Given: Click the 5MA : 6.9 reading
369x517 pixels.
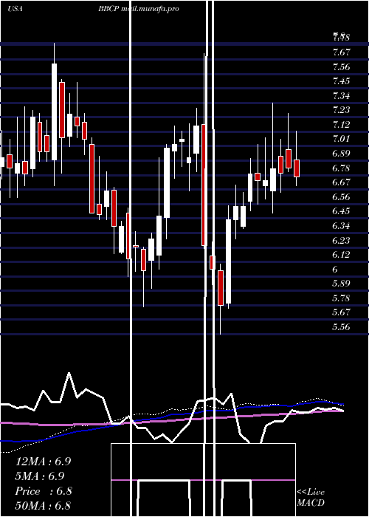Looking at the screenshot, I should click(40, 476).
